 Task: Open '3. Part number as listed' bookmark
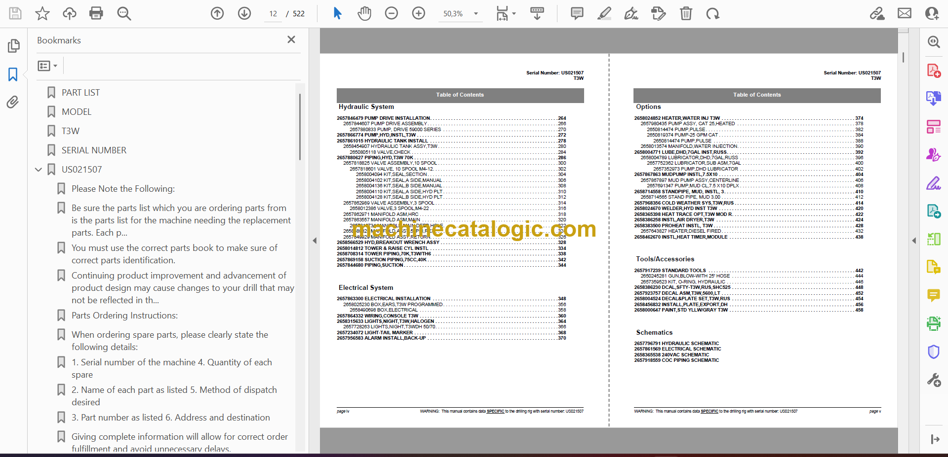click(x=170, y=418)
